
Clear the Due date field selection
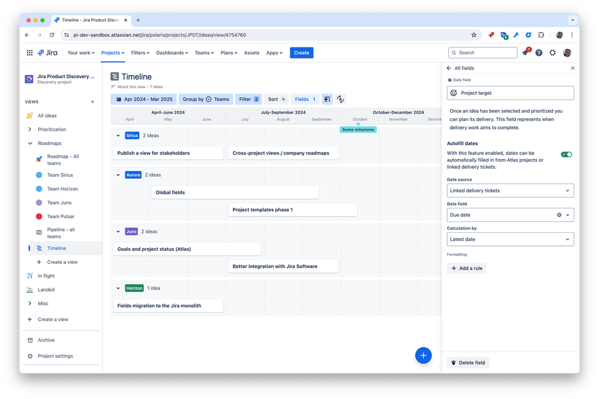click(x=559, y=215)
